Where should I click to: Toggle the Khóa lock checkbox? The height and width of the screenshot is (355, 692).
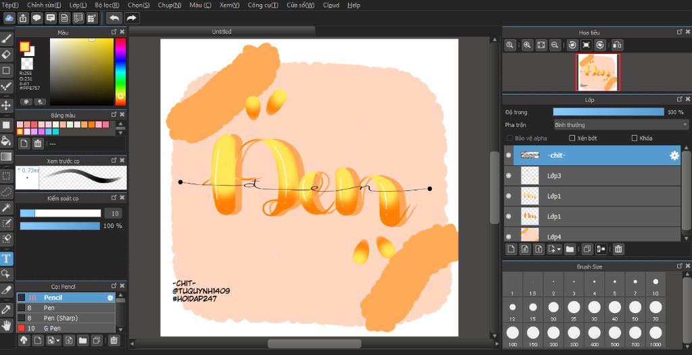coord(635,138)
